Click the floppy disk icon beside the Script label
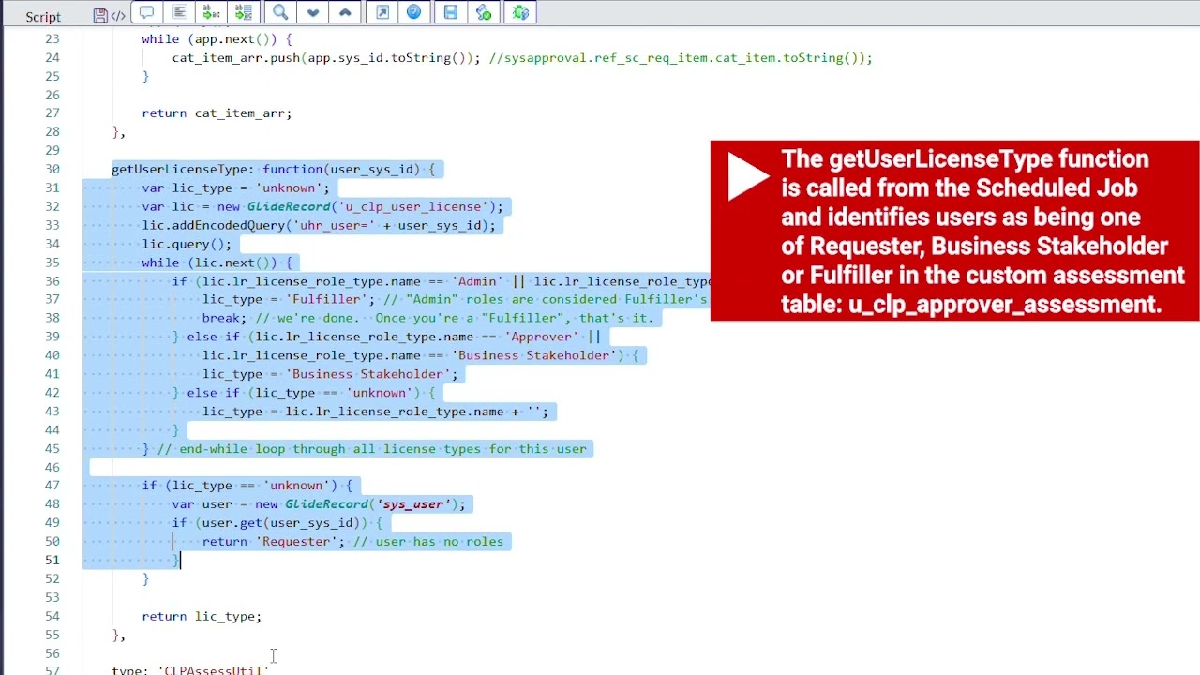Screen dimensions: 1200x675 click(x=100, y=15)
